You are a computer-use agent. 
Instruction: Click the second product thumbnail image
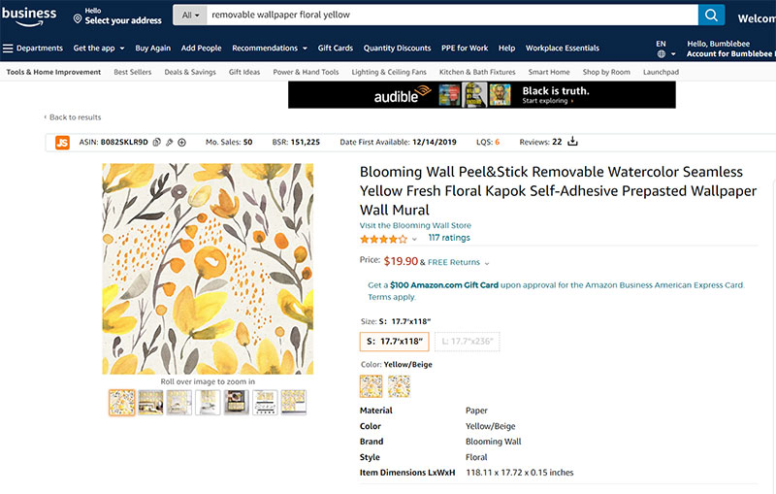tap(150, 402)
